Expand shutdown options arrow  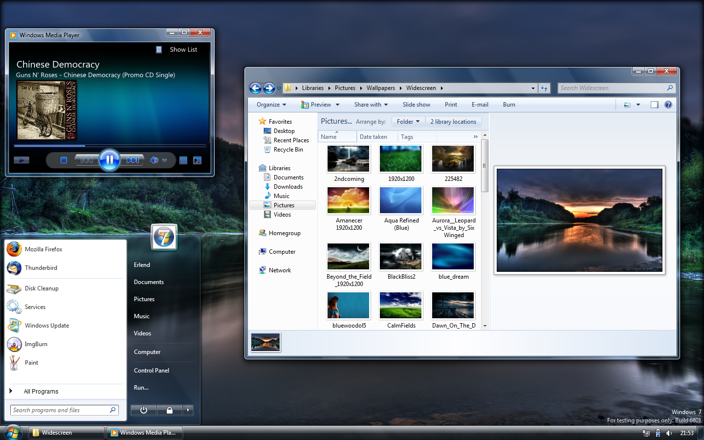188,410
